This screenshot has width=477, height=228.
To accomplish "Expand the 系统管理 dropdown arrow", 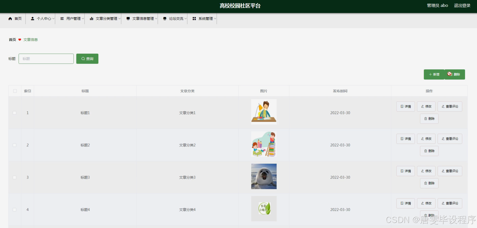I will tap(215, 19).
